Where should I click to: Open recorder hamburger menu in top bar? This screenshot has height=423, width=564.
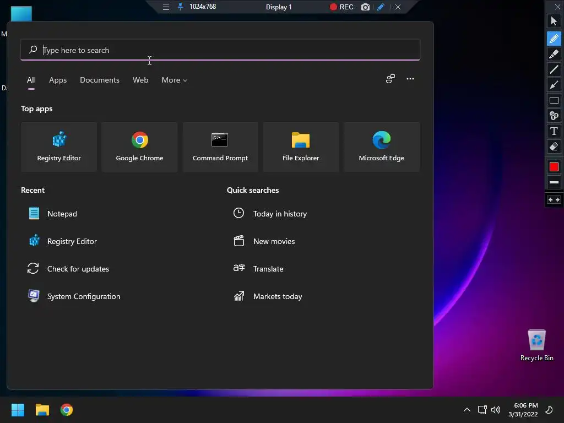pyautogui.click(x=166, y=7)
